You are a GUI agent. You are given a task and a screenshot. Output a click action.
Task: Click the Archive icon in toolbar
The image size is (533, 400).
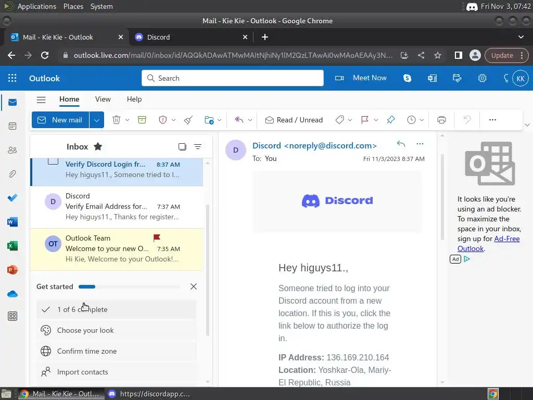click(x=142, y=120)
